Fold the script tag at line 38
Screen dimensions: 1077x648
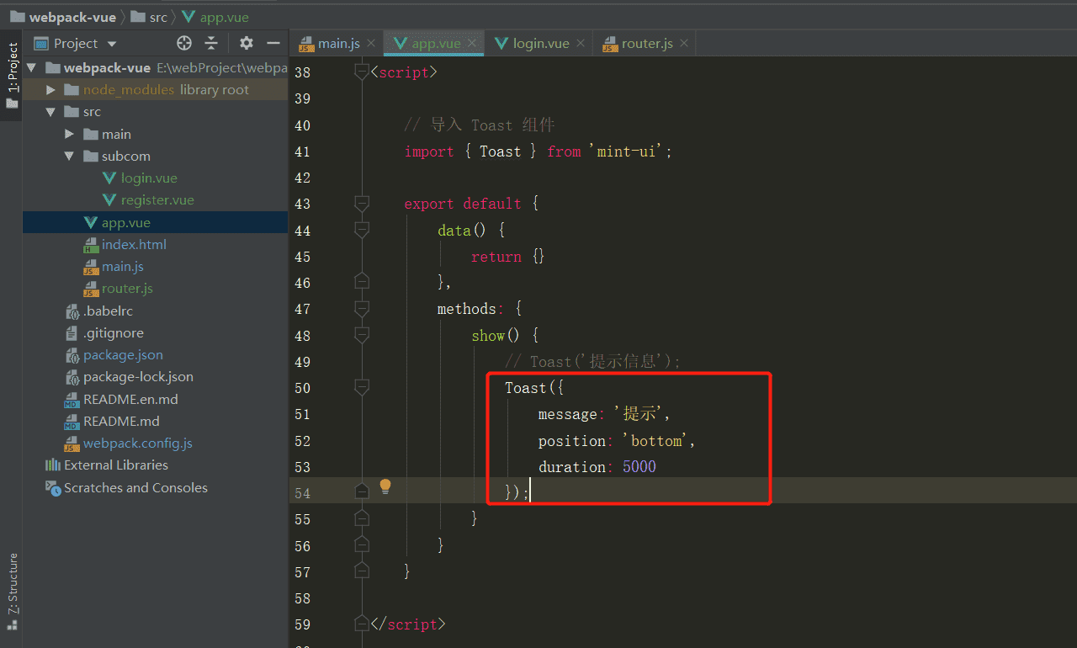tap(362, 72)
